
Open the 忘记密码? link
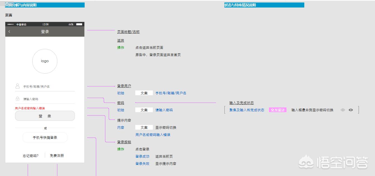(31, 156)
